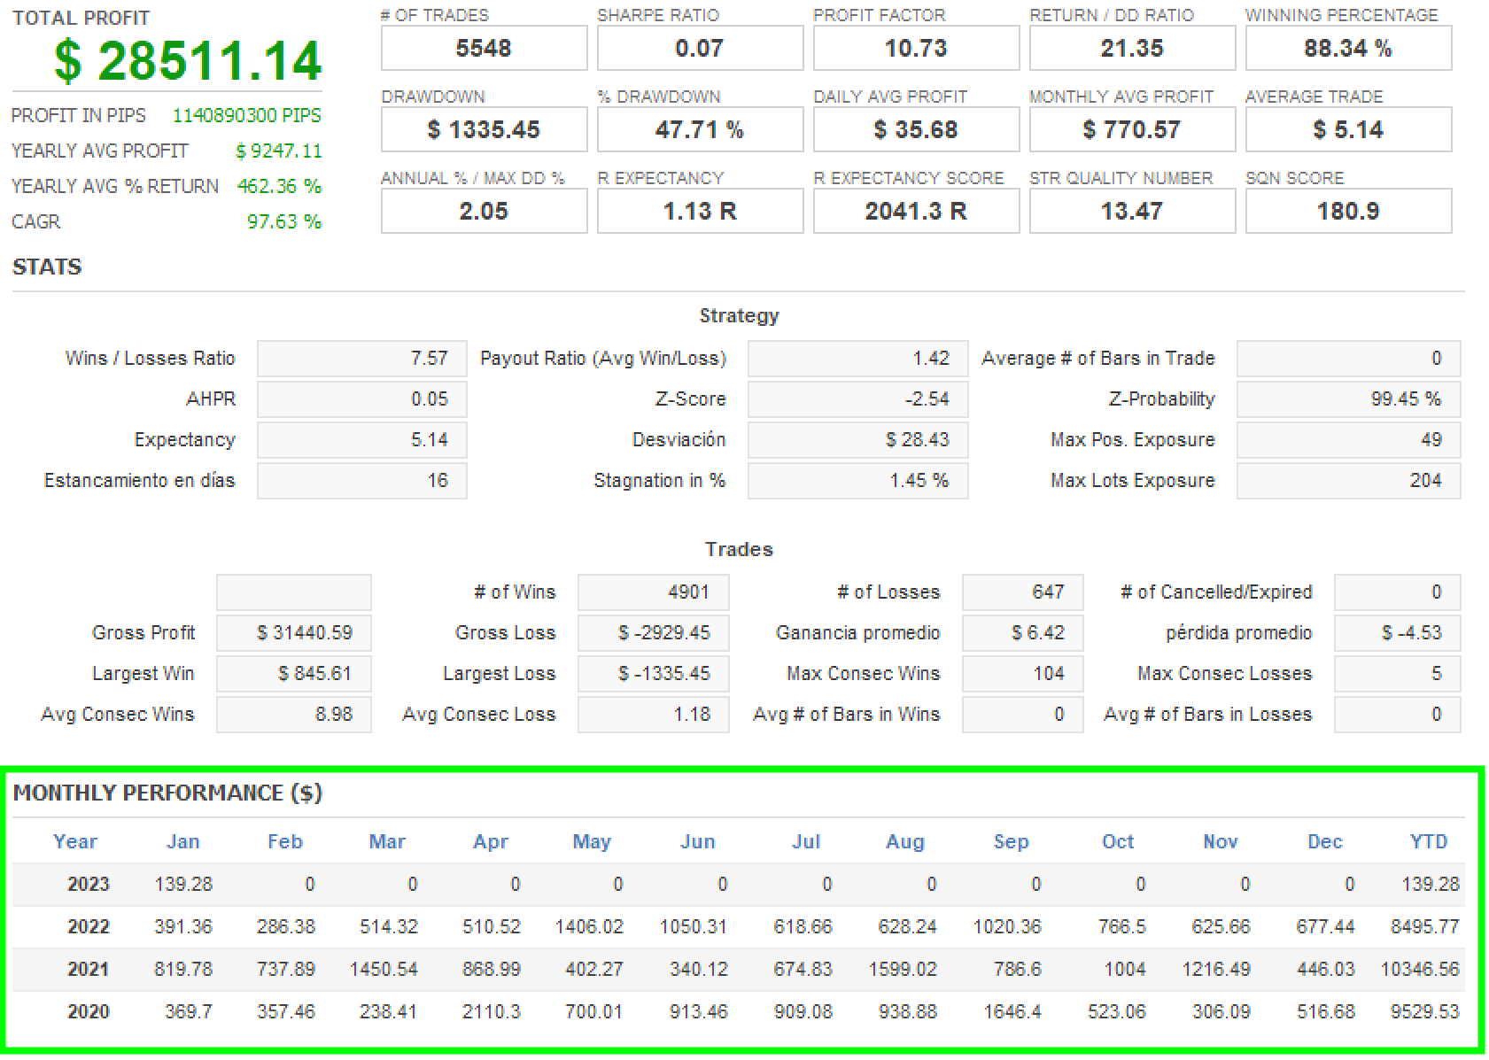Select 2021 Aug value 1599.02
Image resolution: width=1489 pixels, height=1060 pixels.
(x=903, y=970)
